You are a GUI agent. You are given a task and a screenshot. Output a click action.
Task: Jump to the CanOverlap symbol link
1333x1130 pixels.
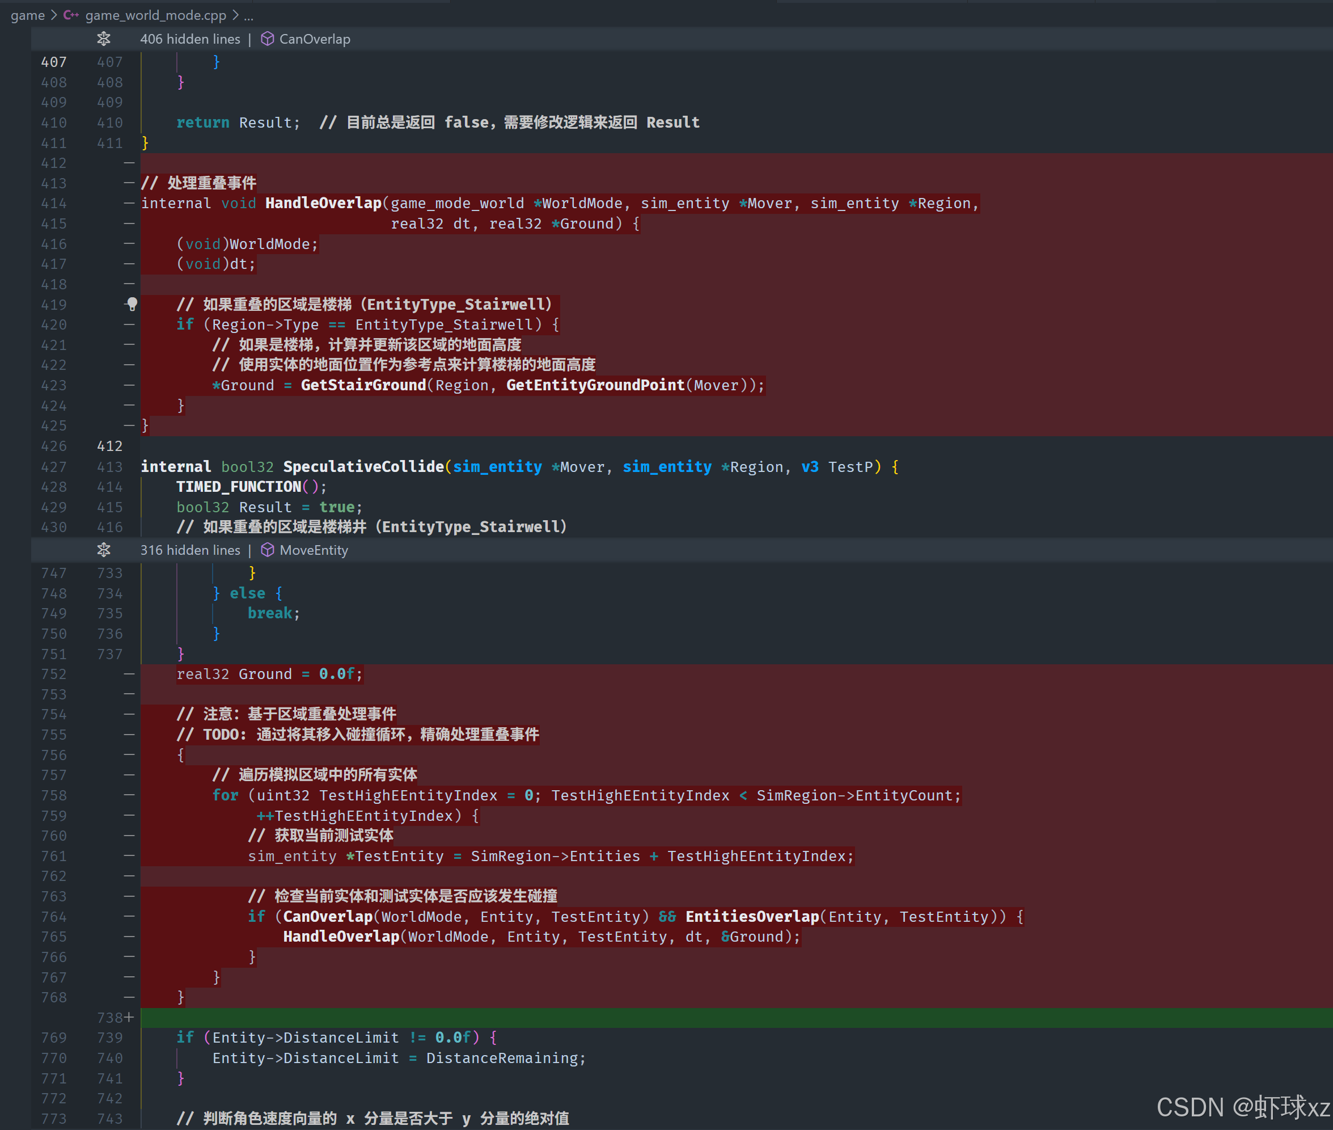pyautogui.click(x=314, y=39)
